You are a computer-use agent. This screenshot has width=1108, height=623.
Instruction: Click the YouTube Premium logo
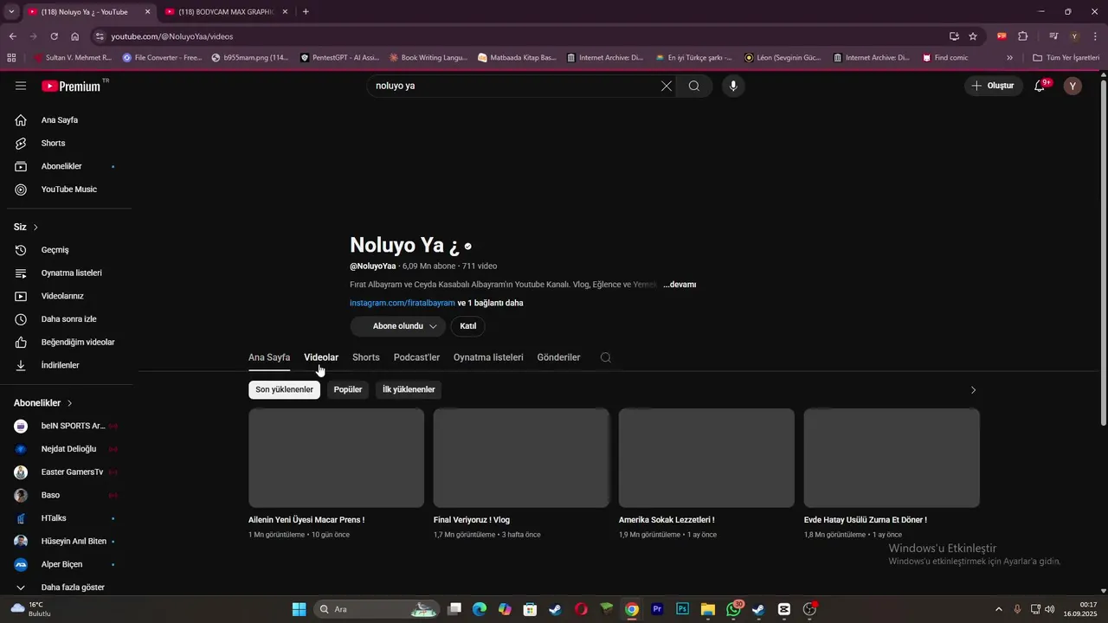coord(74,86)
